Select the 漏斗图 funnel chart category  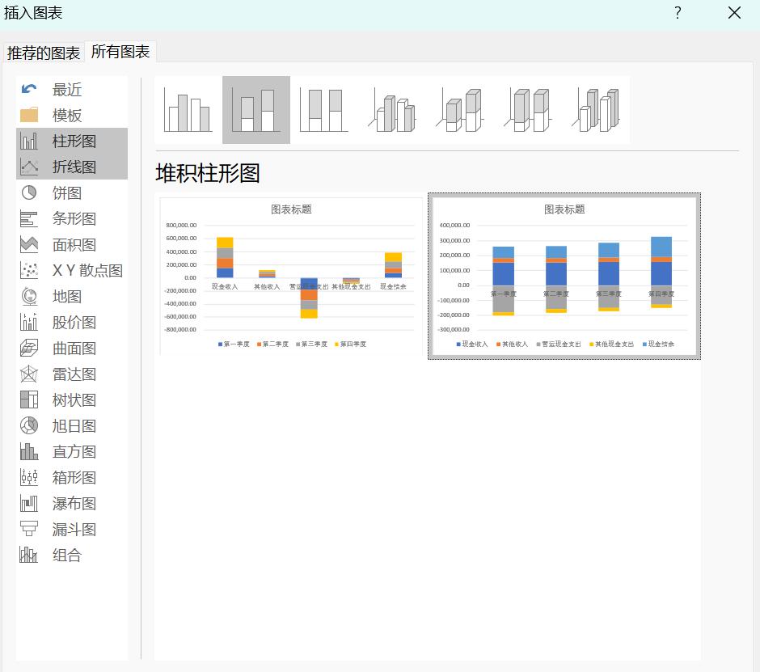click(x=72, y=530)
